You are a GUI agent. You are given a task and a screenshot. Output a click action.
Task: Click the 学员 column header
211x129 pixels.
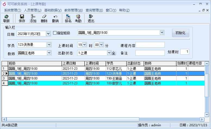click(116, 64)
